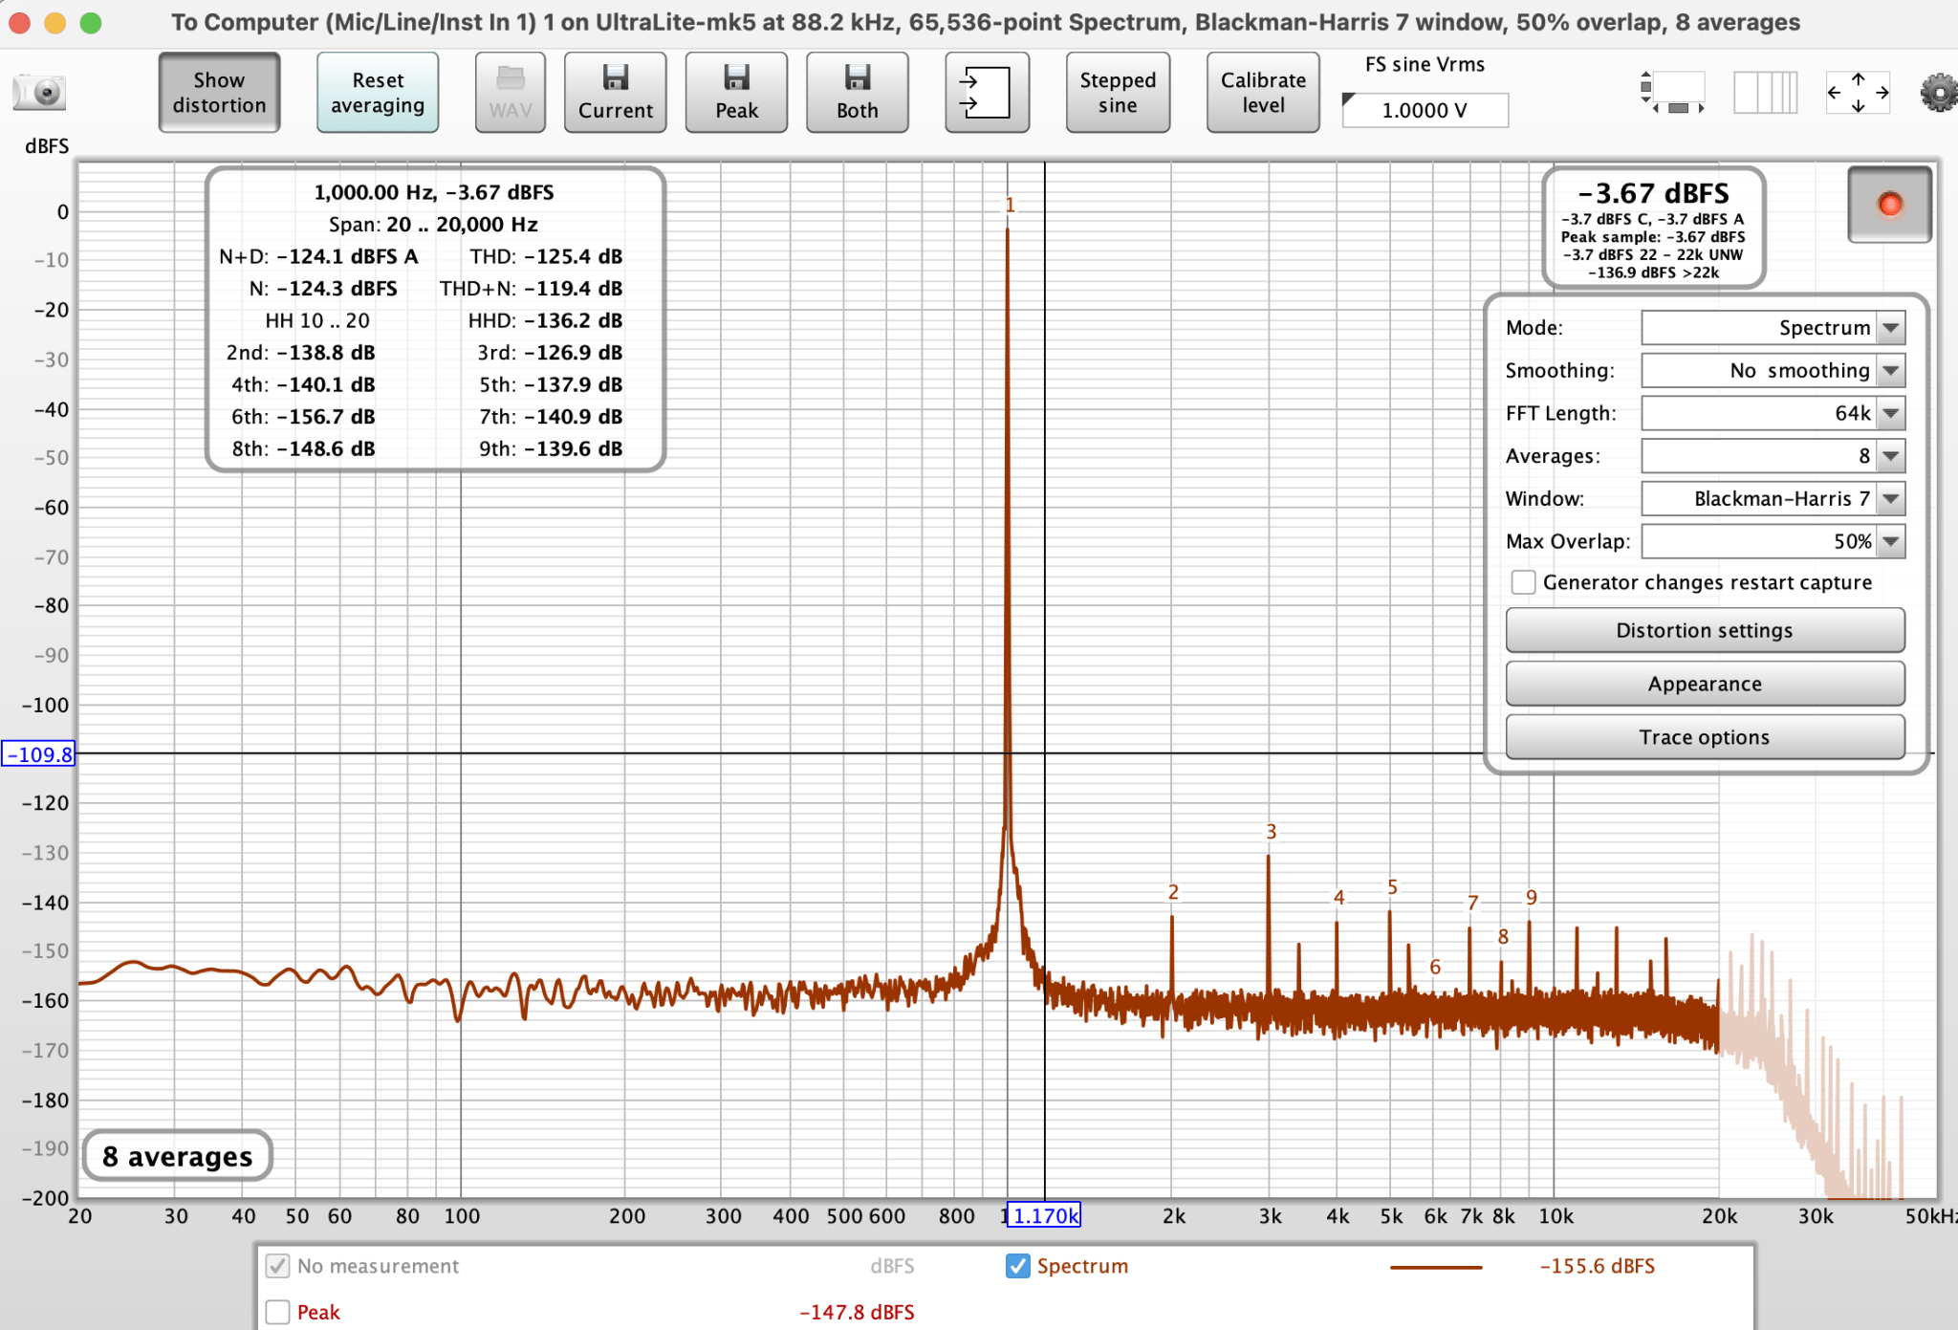Viewport: 1958px width, 1330px height.
Task: Click the 3rd: -126.9 dB harmonic value
Action: click(x=550, y=353)
